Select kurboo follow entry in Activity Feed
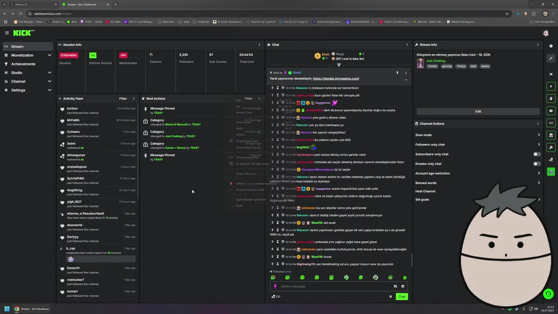Screen dimensions: 558x314 point(98,110)
